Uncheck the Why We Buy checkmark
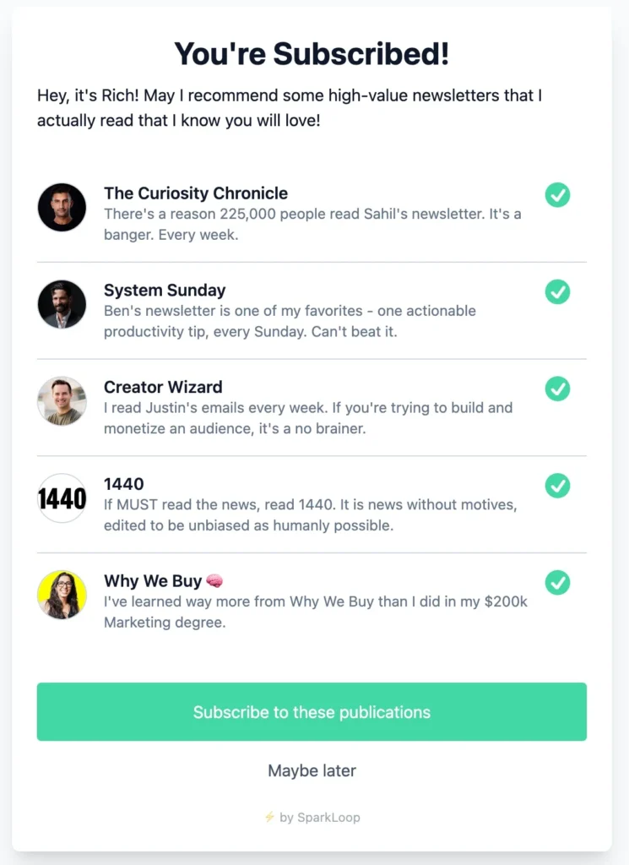 click(x=557, y=583)
